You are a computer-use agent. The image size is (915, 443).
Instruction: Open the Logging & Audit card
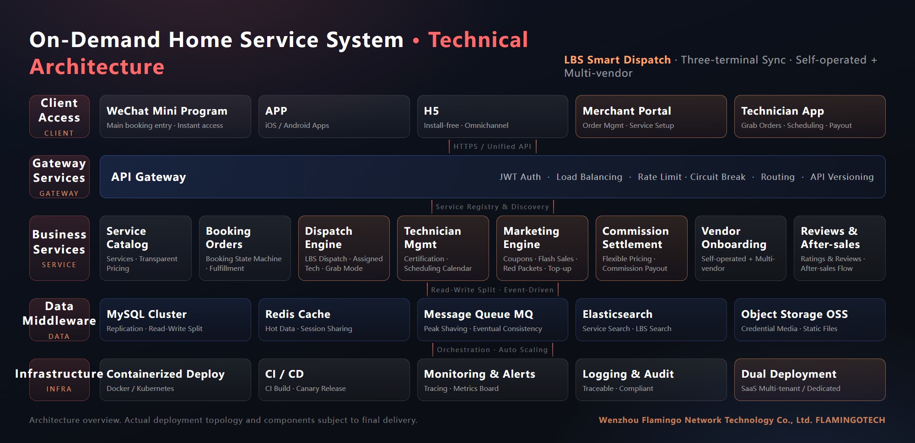[651, 380]
